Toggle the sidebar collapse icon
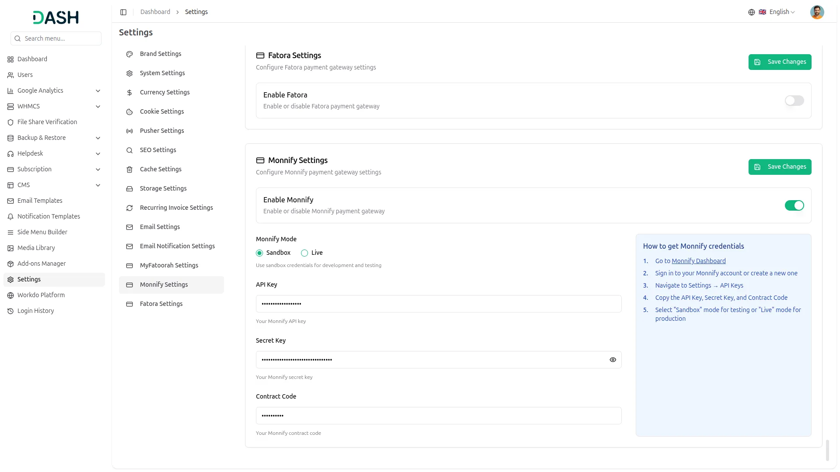The width and height of the screenshot is (840, 472). click(123, 12)
